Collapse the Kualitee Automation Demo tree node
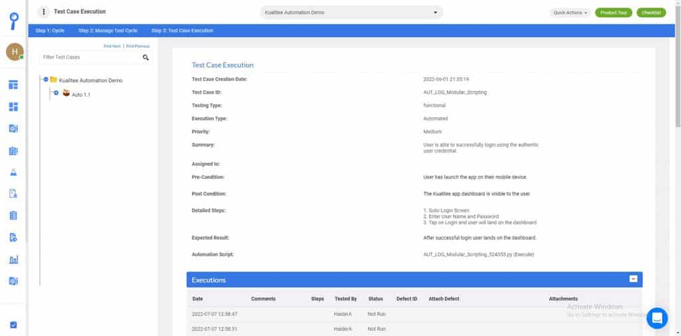Screen dimensions: 681x336 46,80
